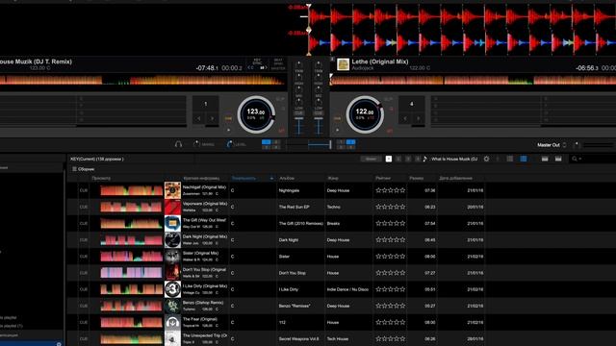Jump backward on right deck beat jump
This screenshot has width=616, height=346.
(405, 118)
